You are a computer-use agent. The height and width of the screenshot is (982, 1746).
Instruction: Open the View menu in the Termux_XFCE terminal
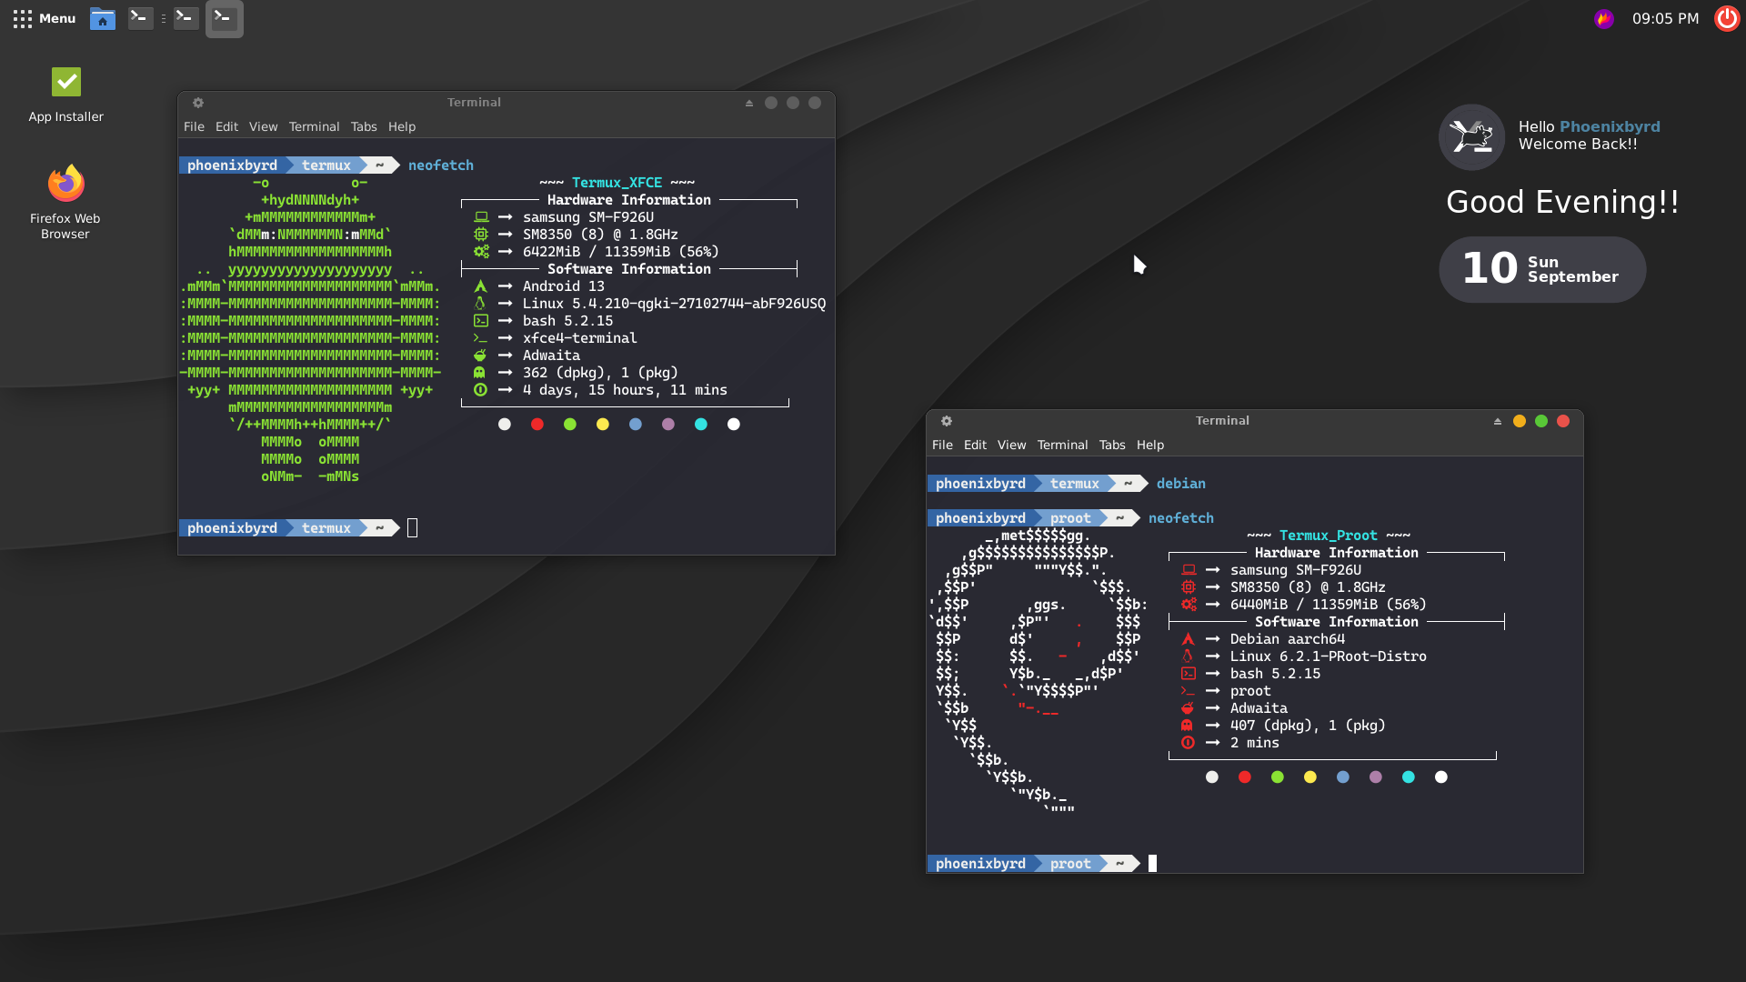[x=263, y=126]
